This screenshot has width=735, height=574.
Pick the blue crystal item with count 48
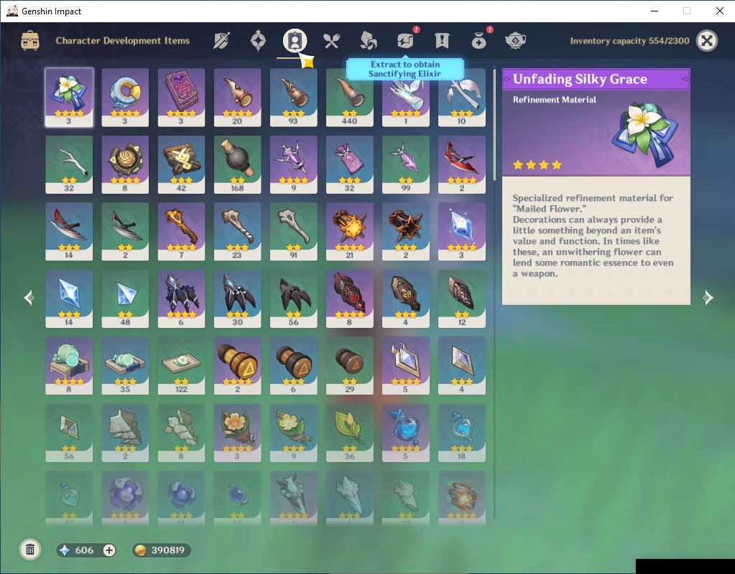[x=125, y=298]
